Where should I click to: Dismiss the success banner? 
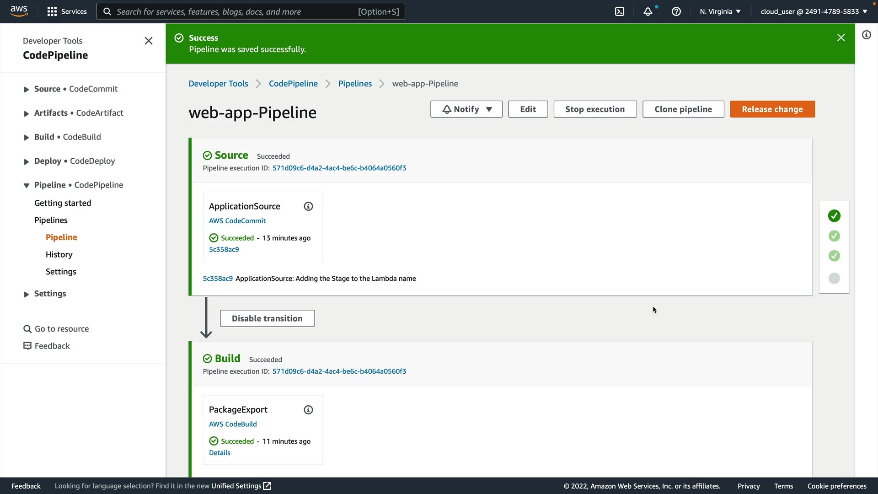click(841, 38)
